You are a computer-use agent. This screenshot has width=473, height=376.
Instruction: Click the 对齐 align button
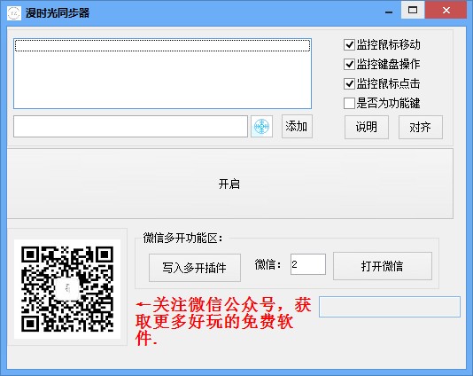(x=421, y=127)
